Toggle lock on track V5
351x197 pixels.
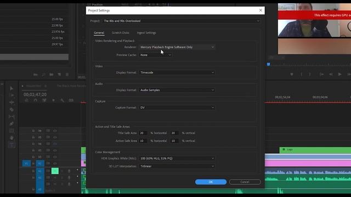pyautogui.click(x=33, y=137)
